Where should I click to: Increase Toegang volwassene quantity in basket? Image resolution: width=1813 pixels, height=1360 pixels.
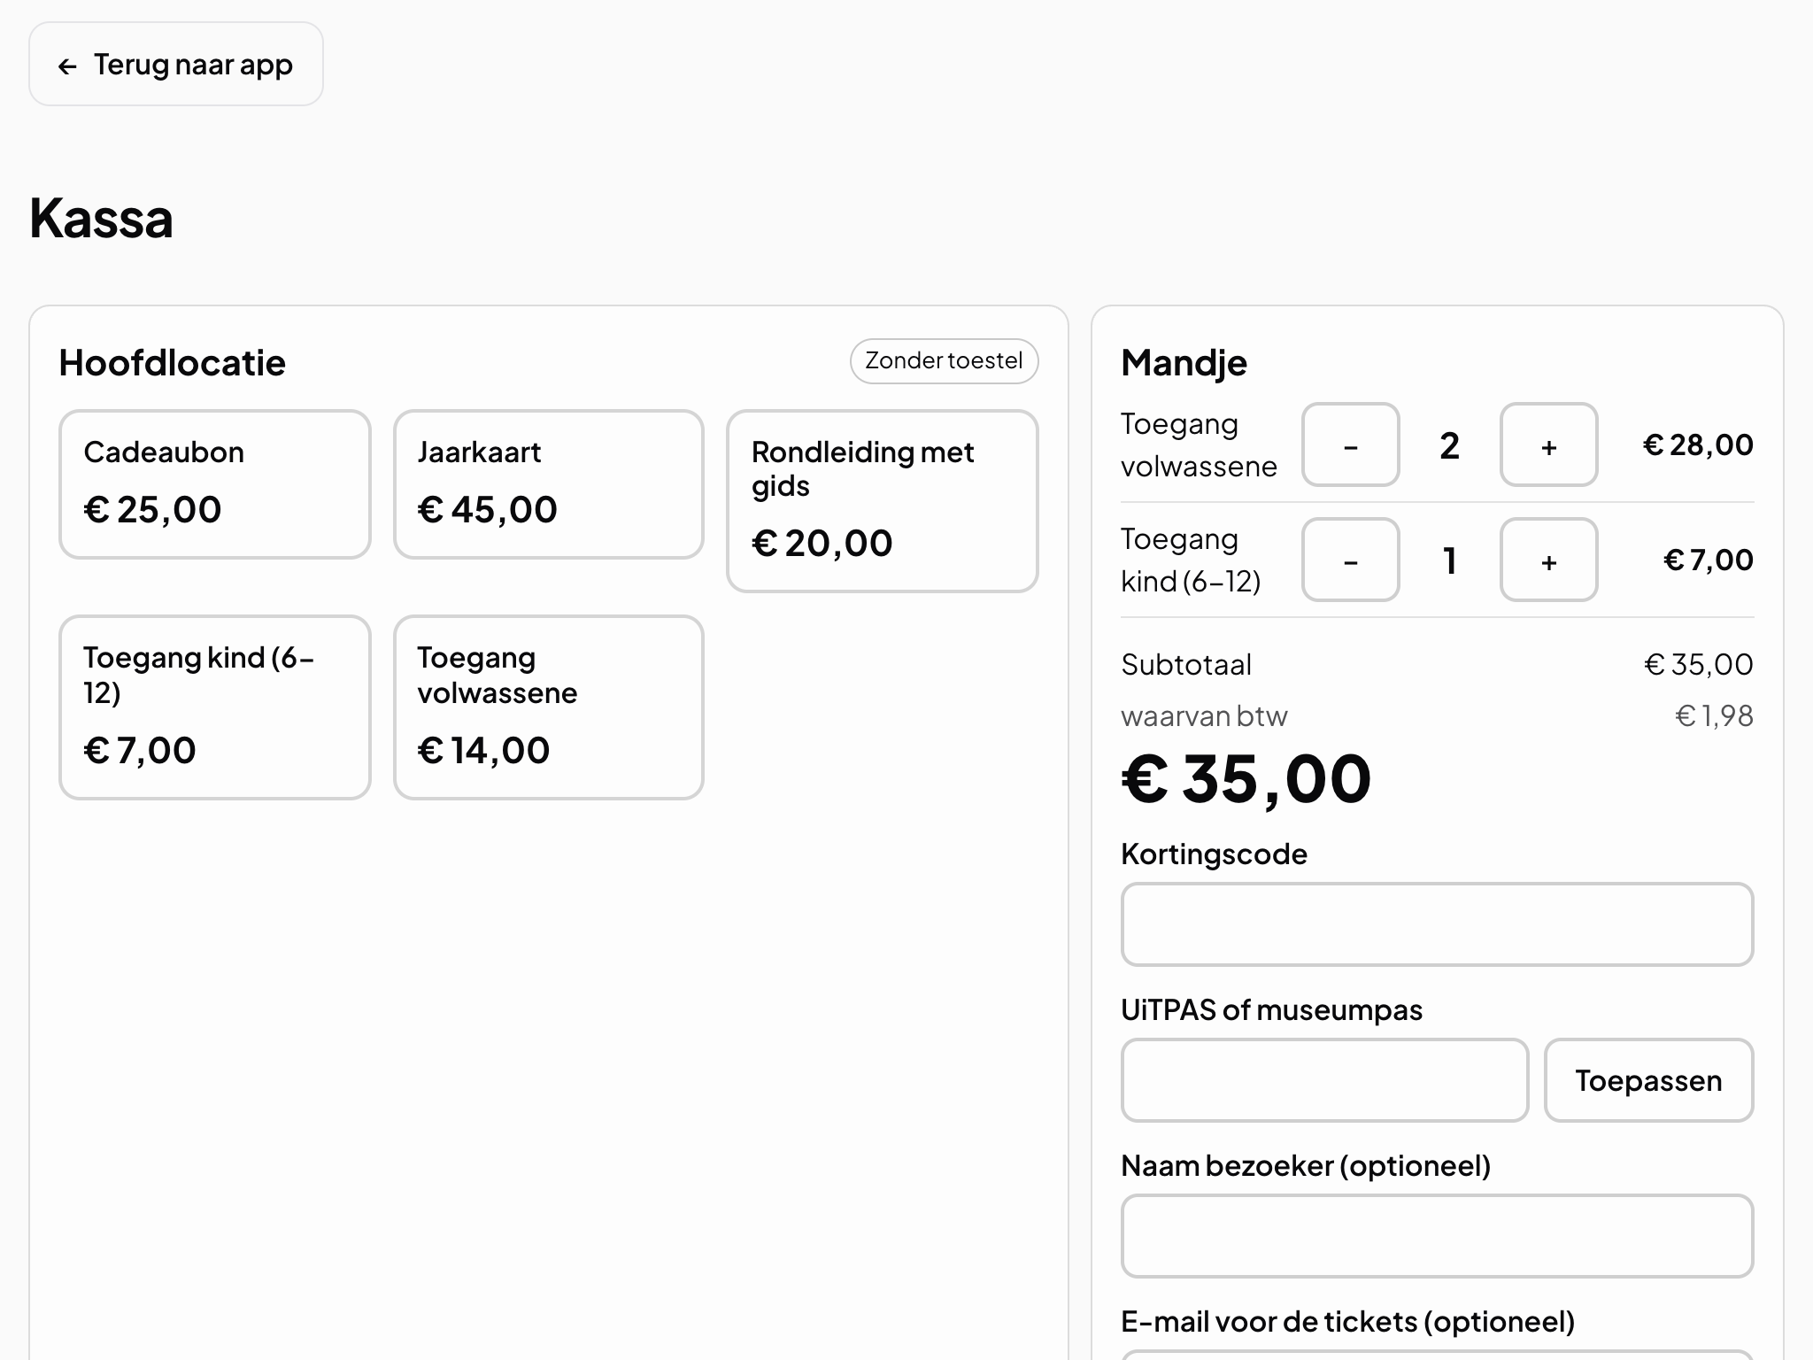(x=1549, y=444)
